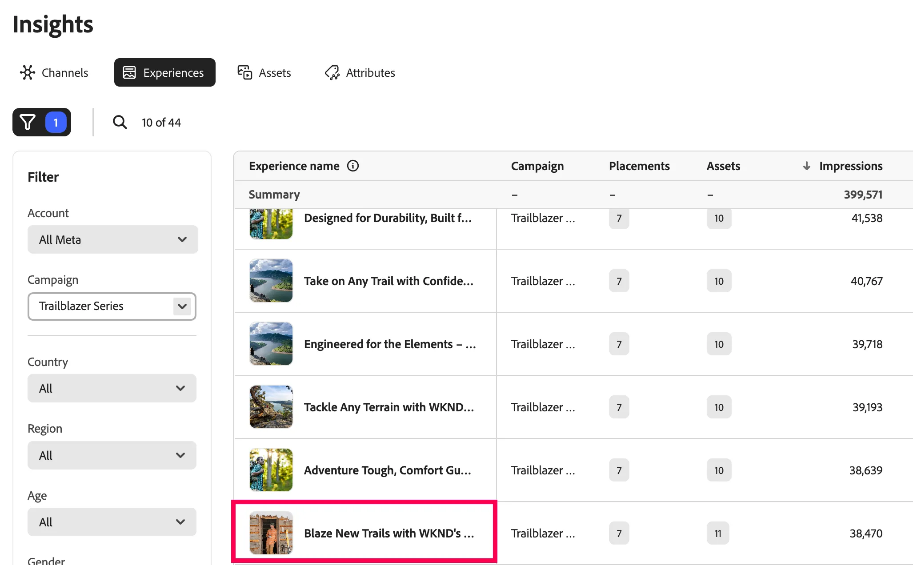Viewport: 913px width, 565px height.
Task: Open thumbnail for Blaze New Trails experience
Action: 271,533
